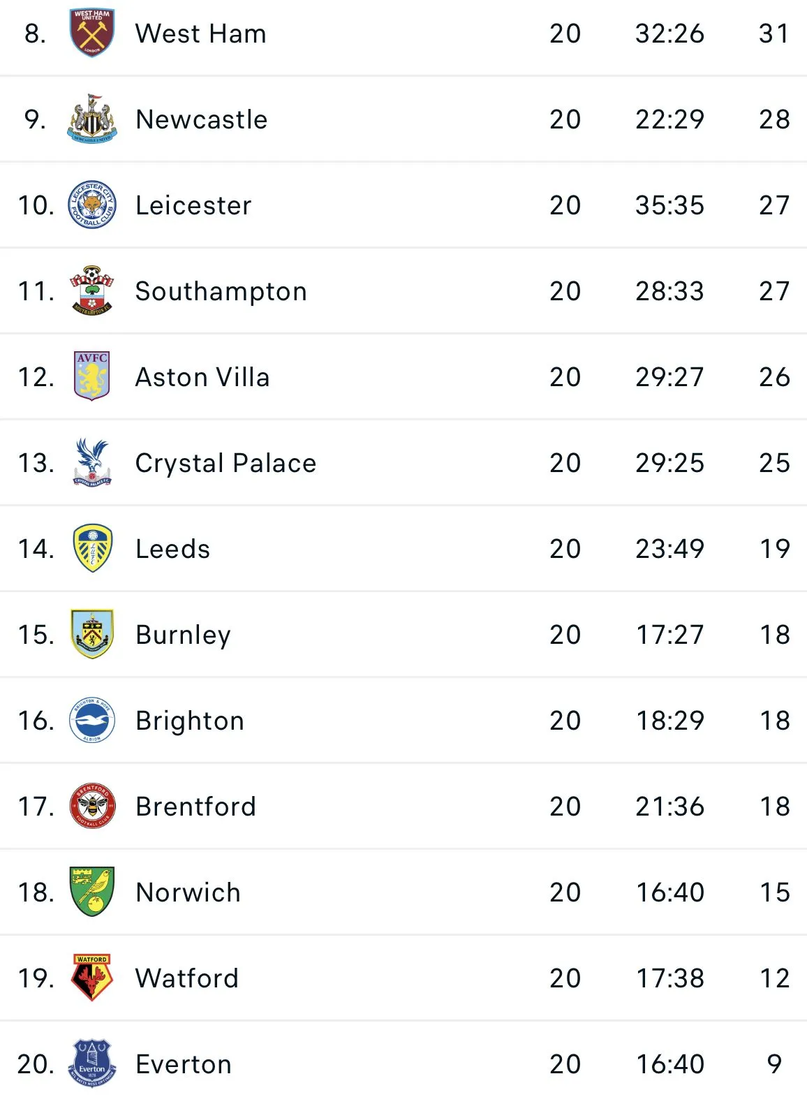
Task: Click the Brentford team name
Action: 195,807
